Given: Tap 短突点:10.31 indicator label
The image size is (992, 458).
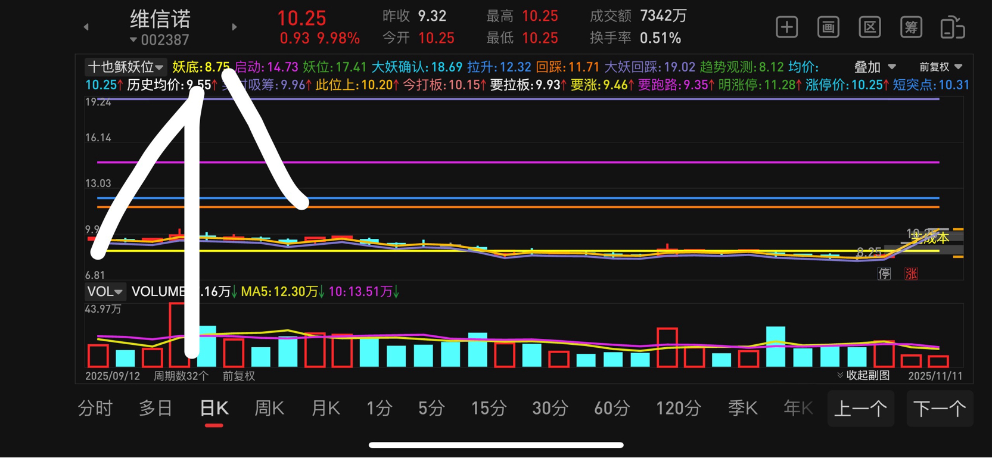Looking at the screenshot, I should (x=931, y=85).
